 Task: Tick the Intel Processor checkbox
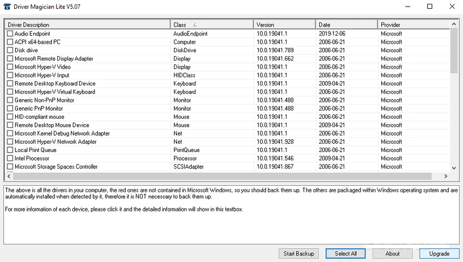tap(10, 159)
